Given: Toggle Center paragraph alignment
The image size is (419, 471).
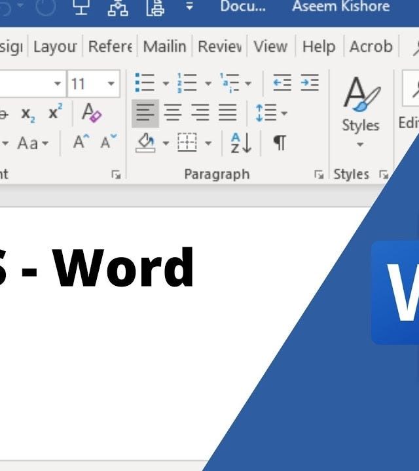Looking at the screenshot, I should pos(173,113).
